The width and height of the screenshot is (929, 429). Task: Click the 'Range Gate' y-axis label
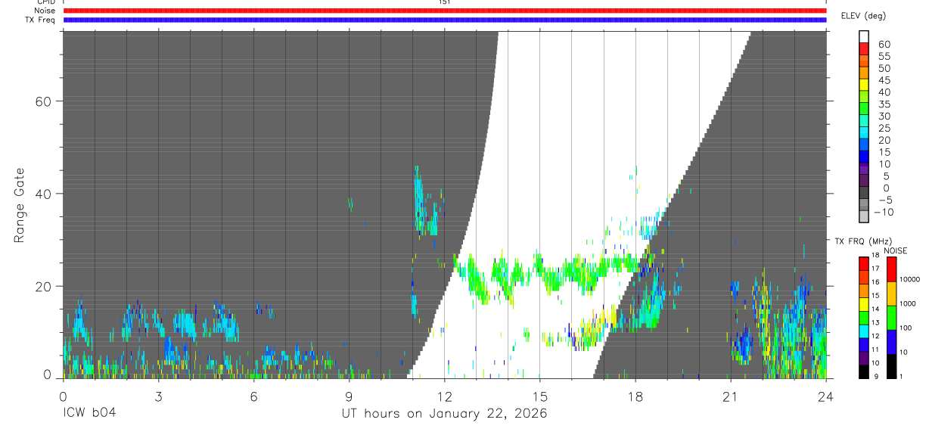tap(19, 205)
